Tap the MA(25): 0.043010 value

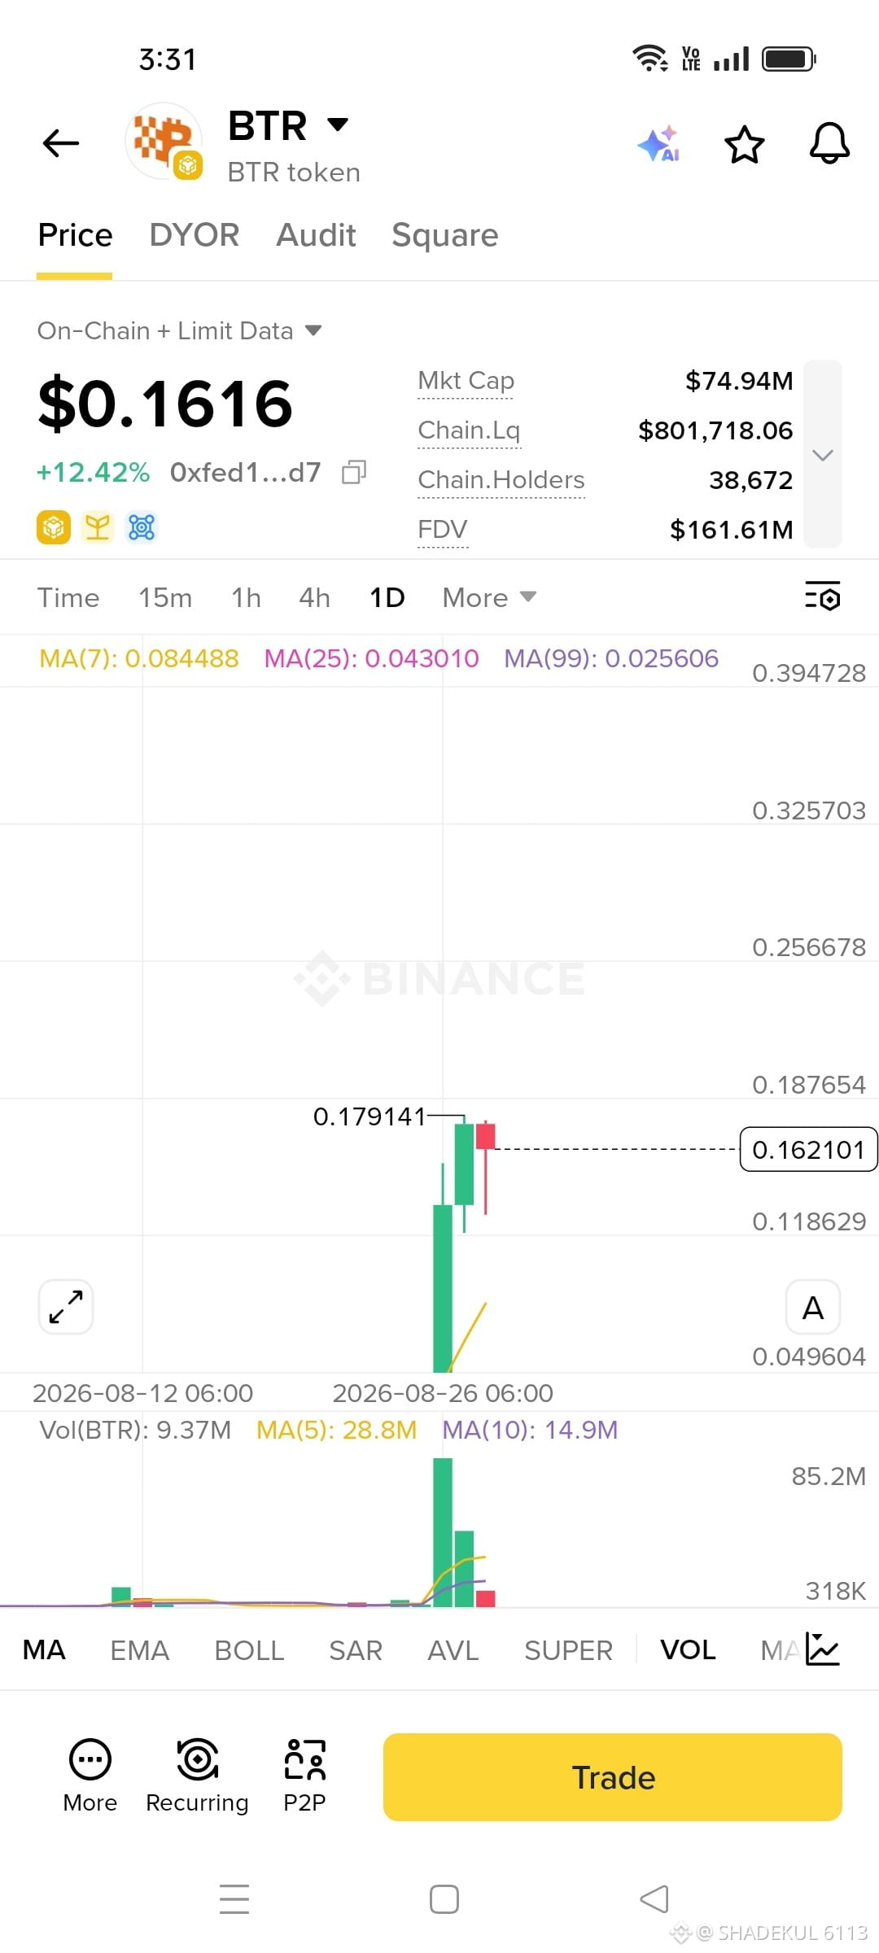(371, 658)
